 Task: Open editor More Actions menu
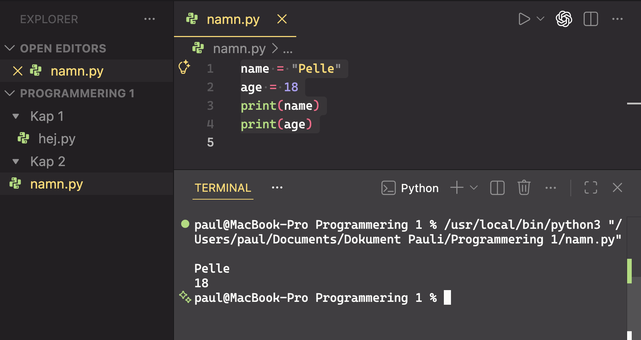[617, 19]
